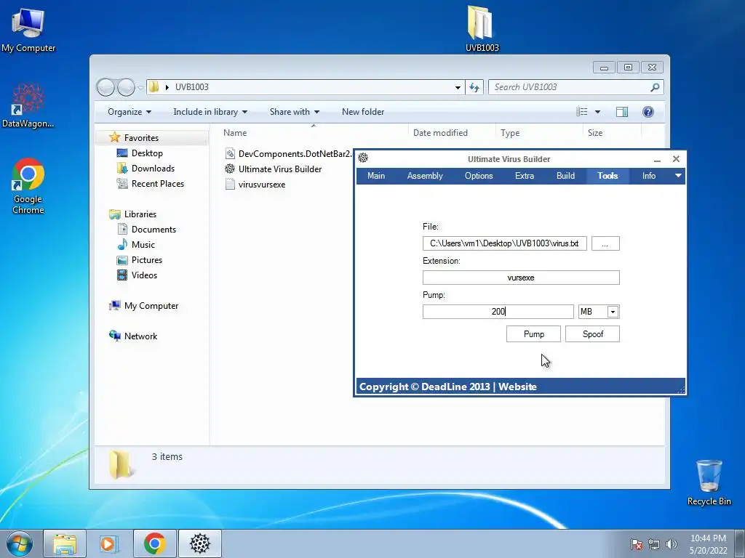Image resolution: width=745 pixels, height=558 pixels.
Task: Click the Pump button
Action: pyautogui.click(x=533, y=334)
